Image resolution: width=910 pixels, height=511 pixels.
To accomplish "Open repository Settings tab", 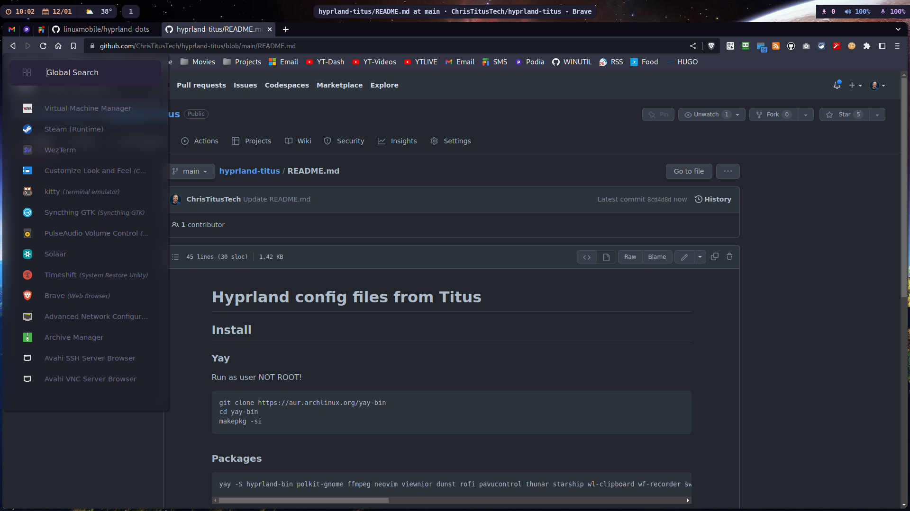I will [451, 141].
